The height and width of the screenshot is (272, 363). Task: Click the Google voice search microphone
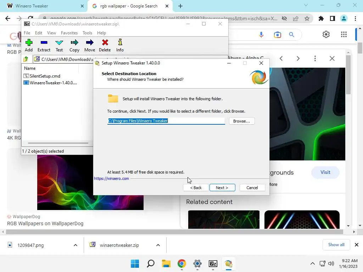[x=261, y=35]
